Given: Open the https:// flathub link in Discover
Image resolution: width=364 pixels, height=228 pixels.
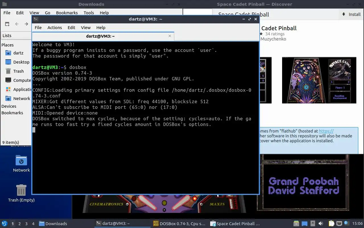Looking at the screenshot, I should (326, 131).
